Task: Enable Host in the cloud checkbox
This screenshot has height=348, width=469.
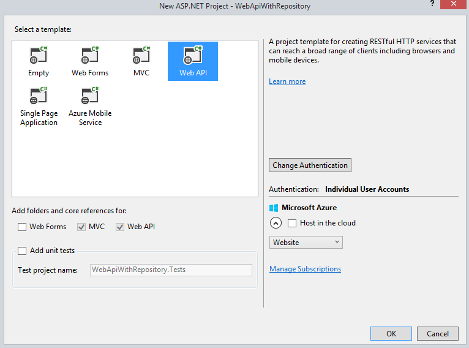Action: coord(292,223)
